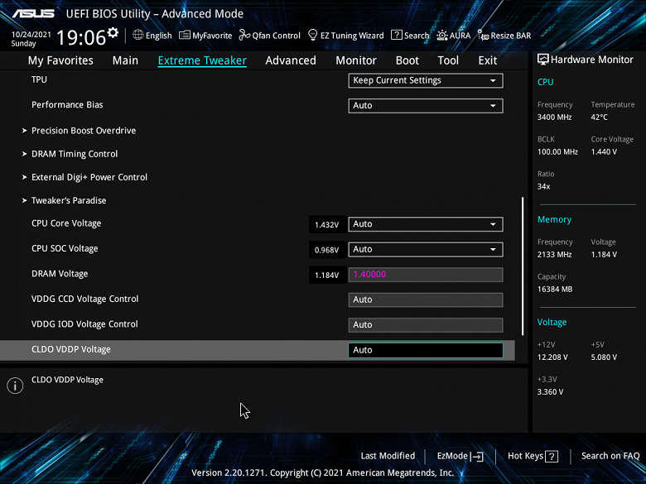The height and width of the screenshot is (484, 646).
Task: Click the 1.184V current DRAM voltage box
Action: 326,276
